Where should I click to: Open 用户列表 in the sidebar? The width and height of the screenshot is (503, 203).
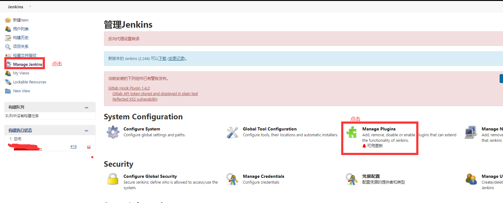tap(21, 29)
